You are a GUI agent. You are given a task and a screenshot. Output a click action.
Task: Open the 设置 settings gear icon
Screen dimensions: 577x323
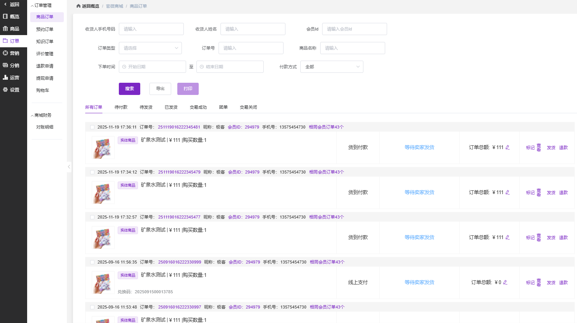5,90
